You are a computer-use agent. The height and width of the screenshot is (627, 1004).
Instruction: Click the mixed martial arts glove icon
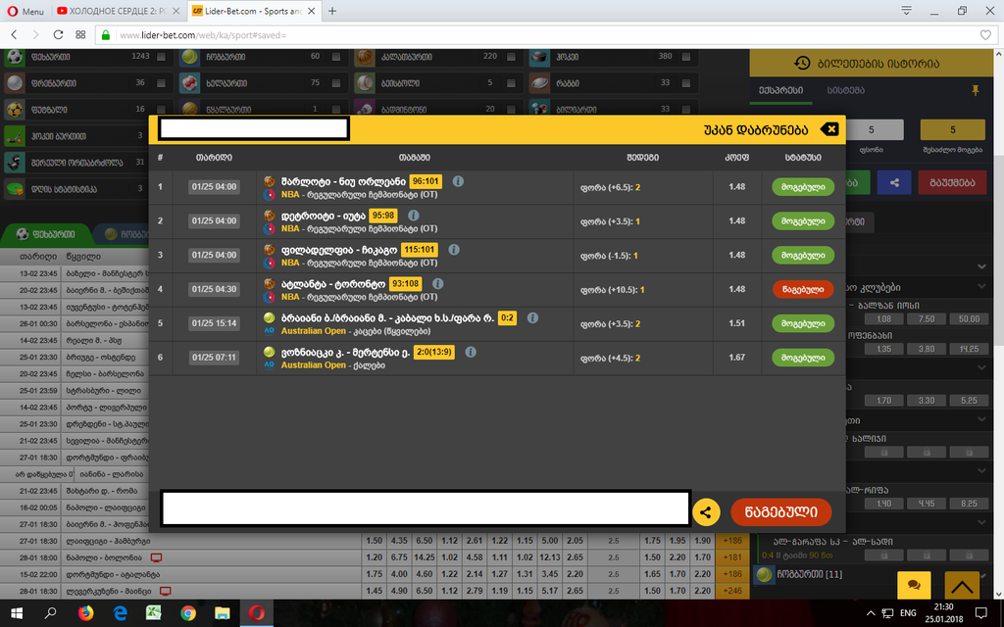tap(15, 163)
